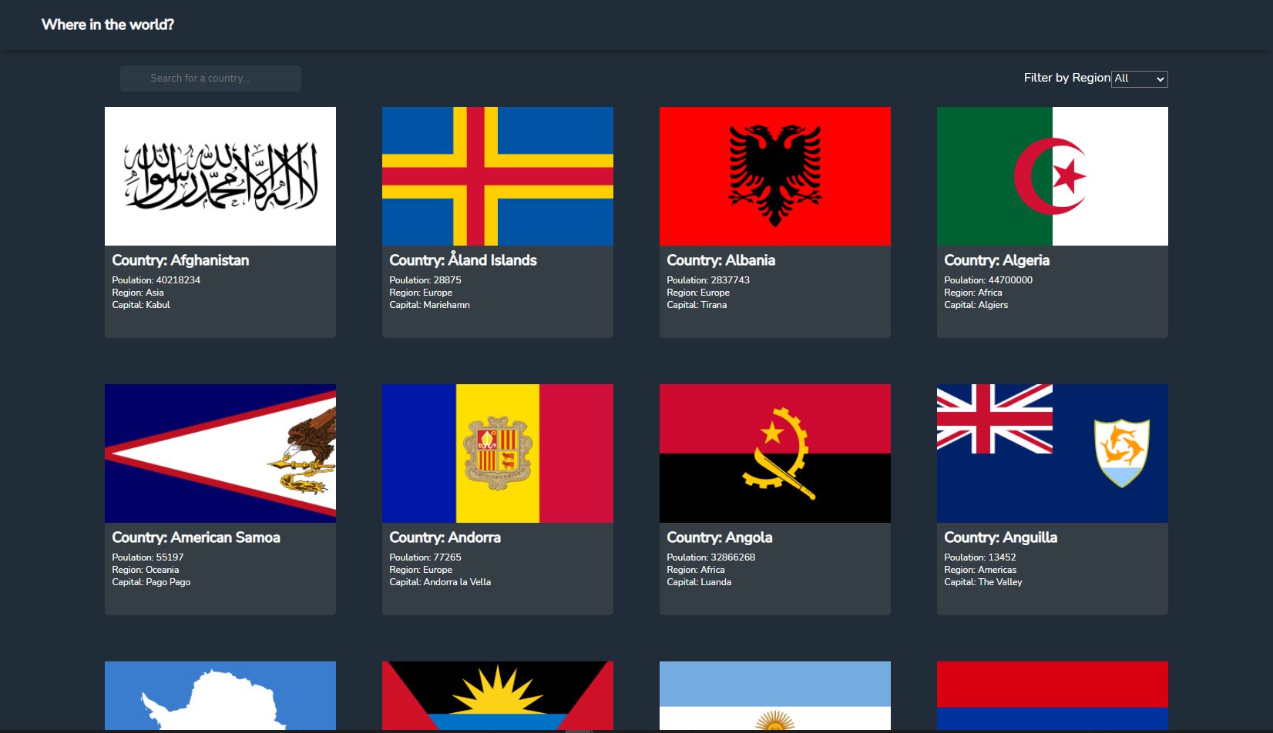1273x733 pixels.
Task: Click 'Capital: Mariehamn' text
Action: (x=430, y=305)
